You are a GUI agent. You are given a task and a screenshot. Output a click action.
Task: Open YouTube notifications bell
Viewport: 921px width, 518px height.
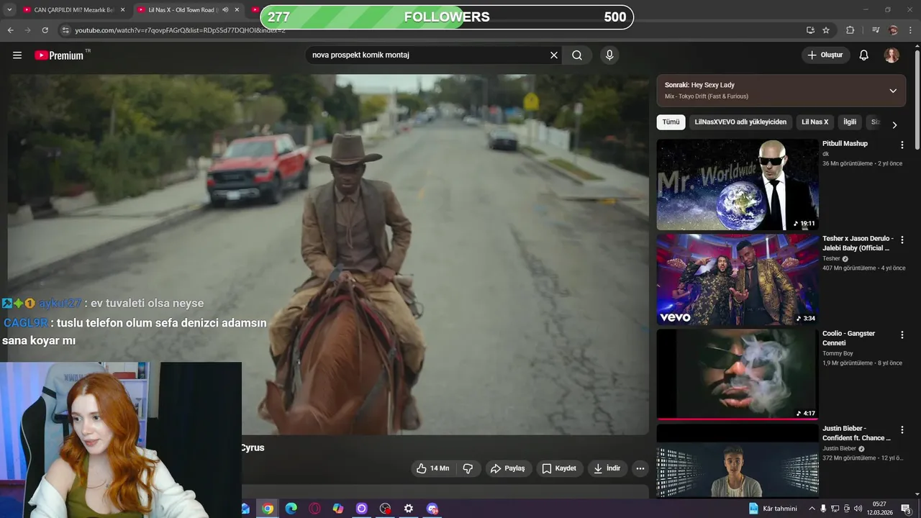864,55
